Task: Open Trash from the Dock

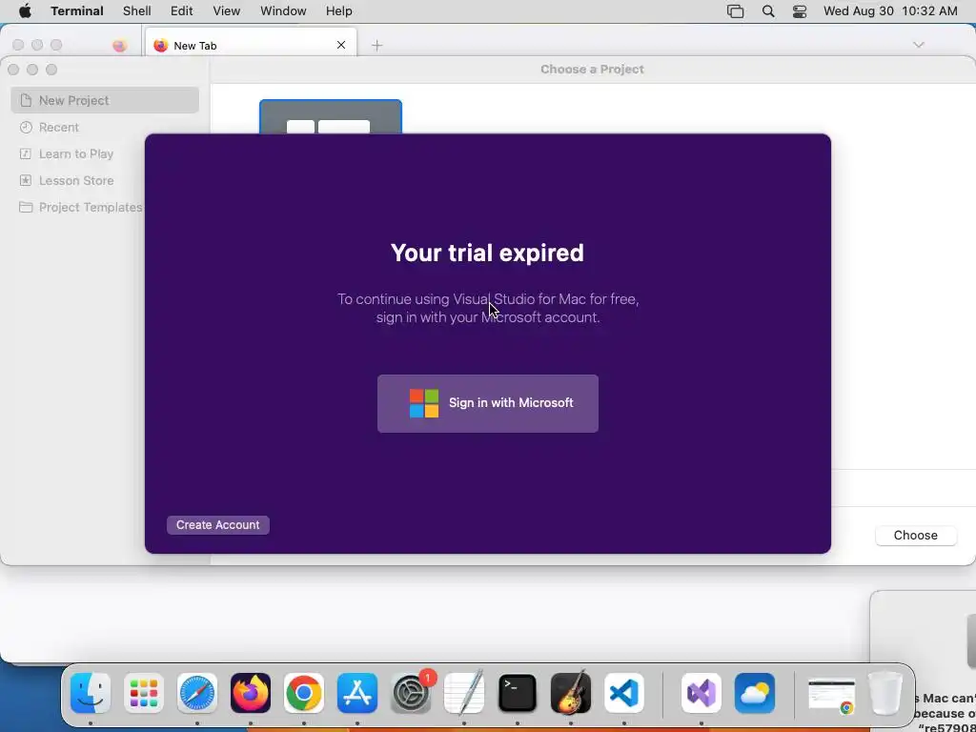Action: [885, 693]
